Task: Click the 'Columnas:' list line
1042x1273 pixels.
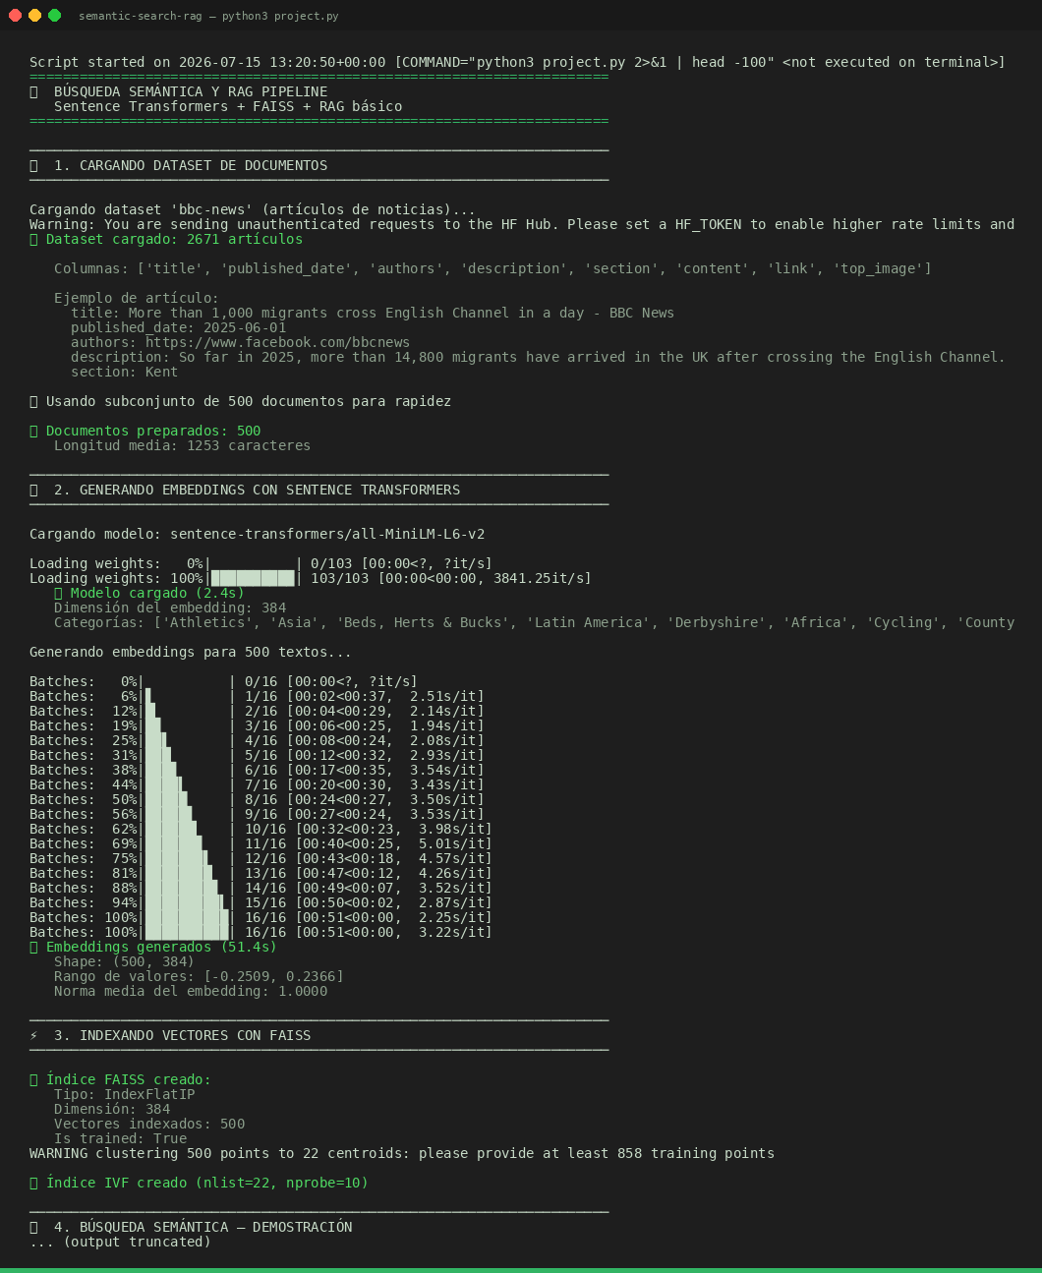Action: tap(492, 268)
